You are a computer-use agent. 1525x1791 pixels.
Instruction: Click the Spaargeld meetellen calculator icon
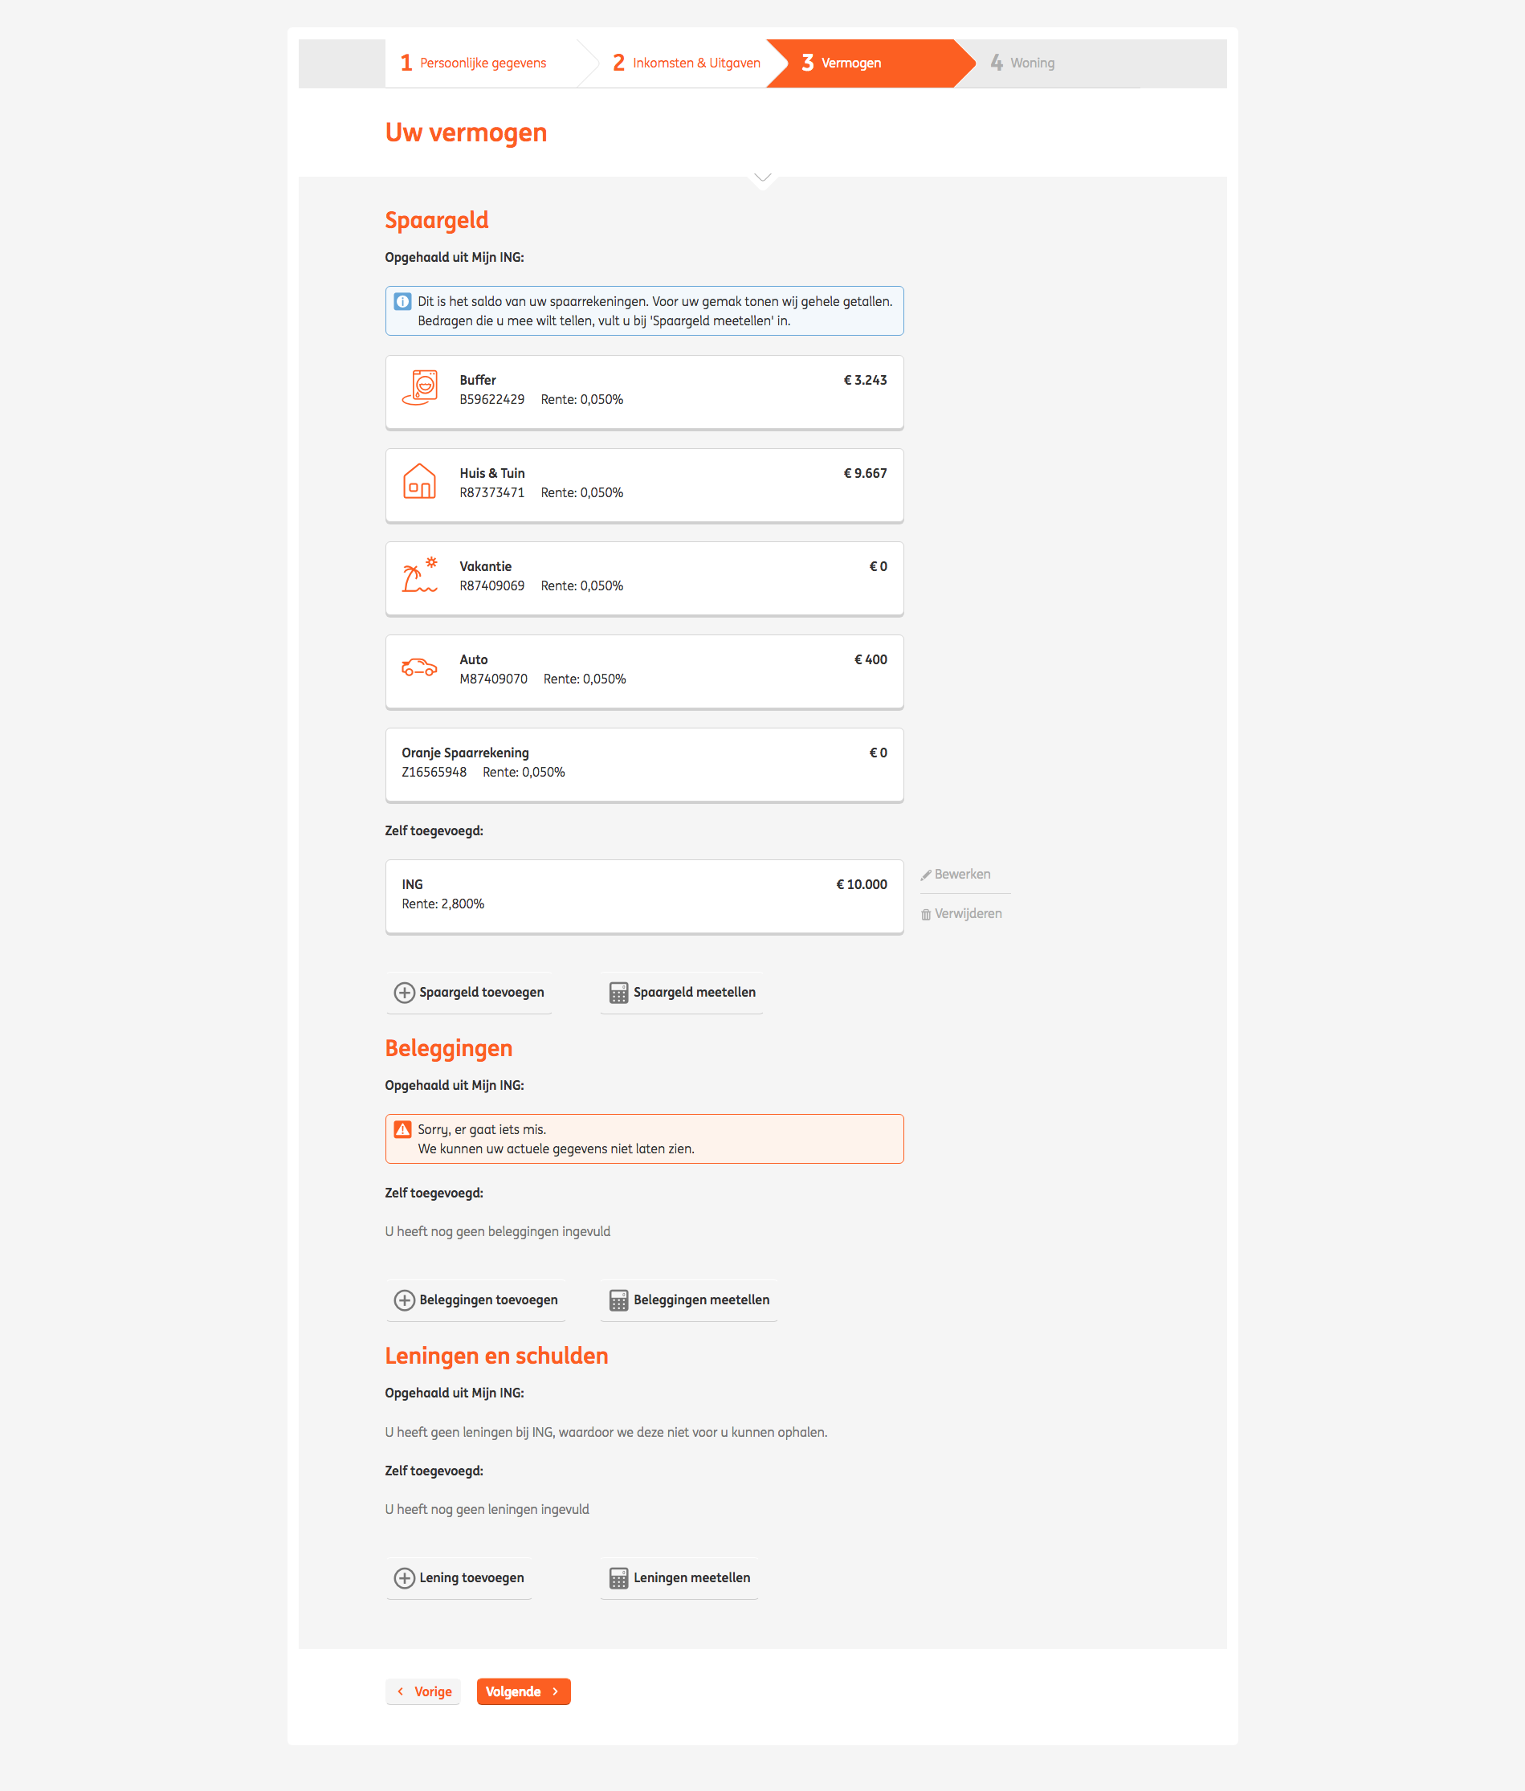pos(619,993)
